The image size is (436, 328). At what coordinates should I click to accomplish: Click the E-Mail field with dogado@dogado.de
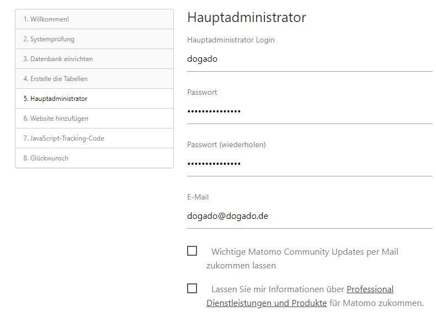click(309, 216)
